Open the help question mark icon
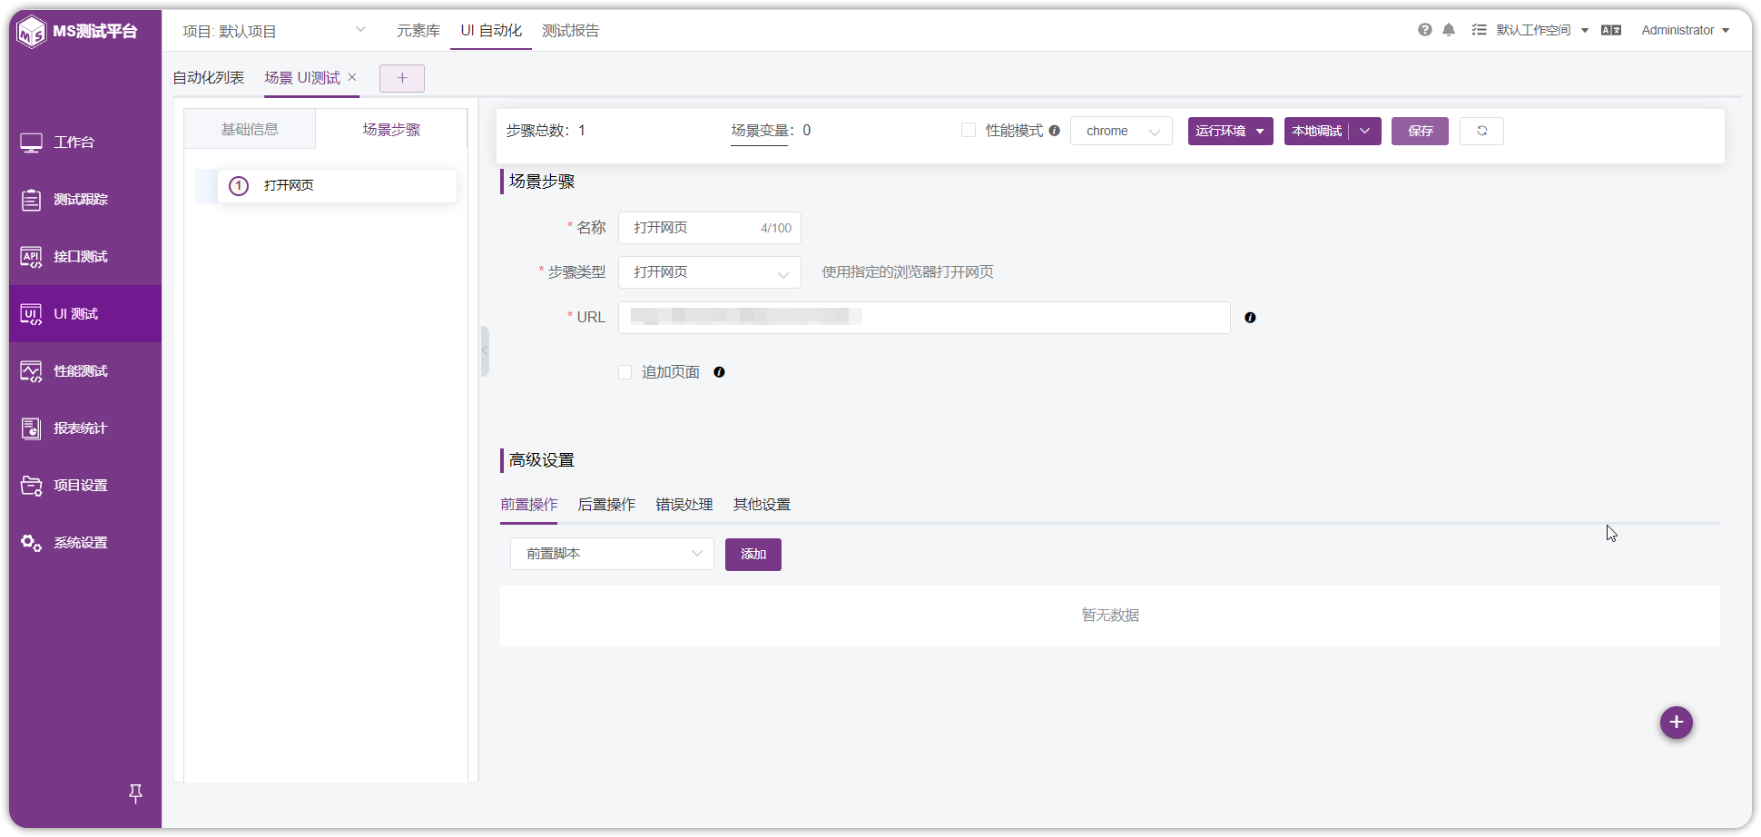 [x=1424, y=30]
